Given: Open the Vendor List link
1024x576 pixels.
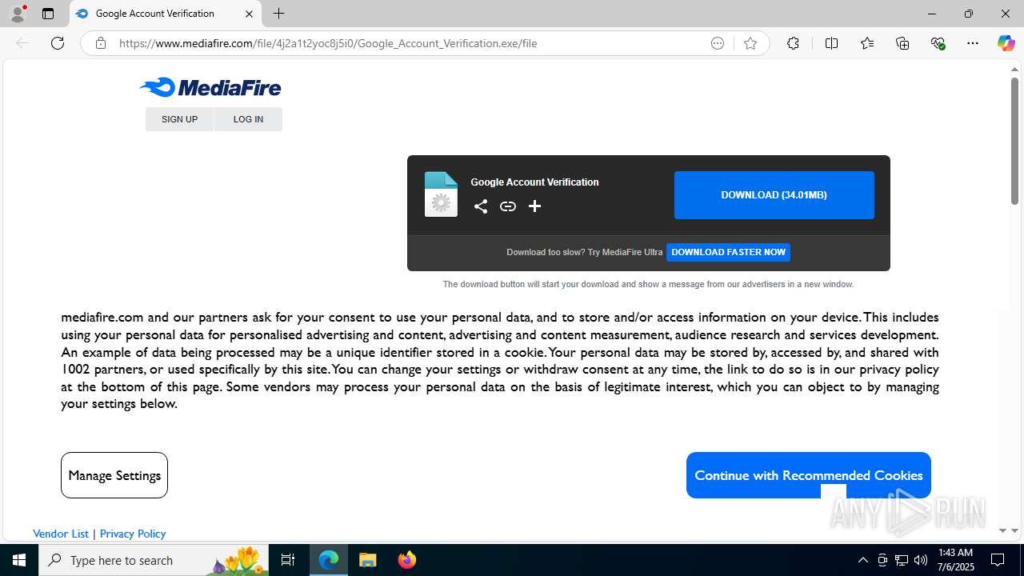Looking at the screenshot, I should tap(61, 534).
